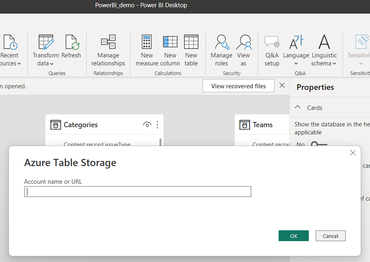Toggle Show the database in header switch

click(x=319, y=144)
